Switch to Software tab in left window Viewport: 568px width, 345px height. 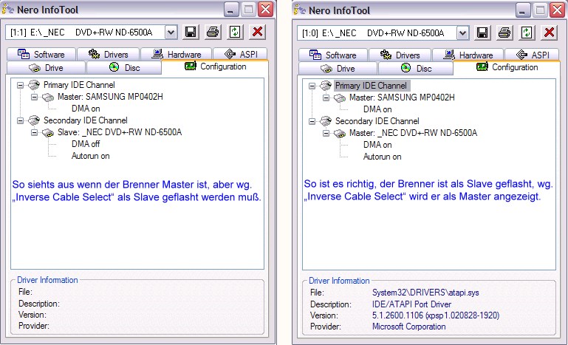[41, 55]
